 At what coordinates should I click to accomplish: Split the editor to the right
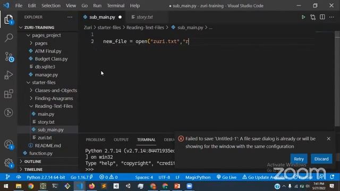[322, 17]
